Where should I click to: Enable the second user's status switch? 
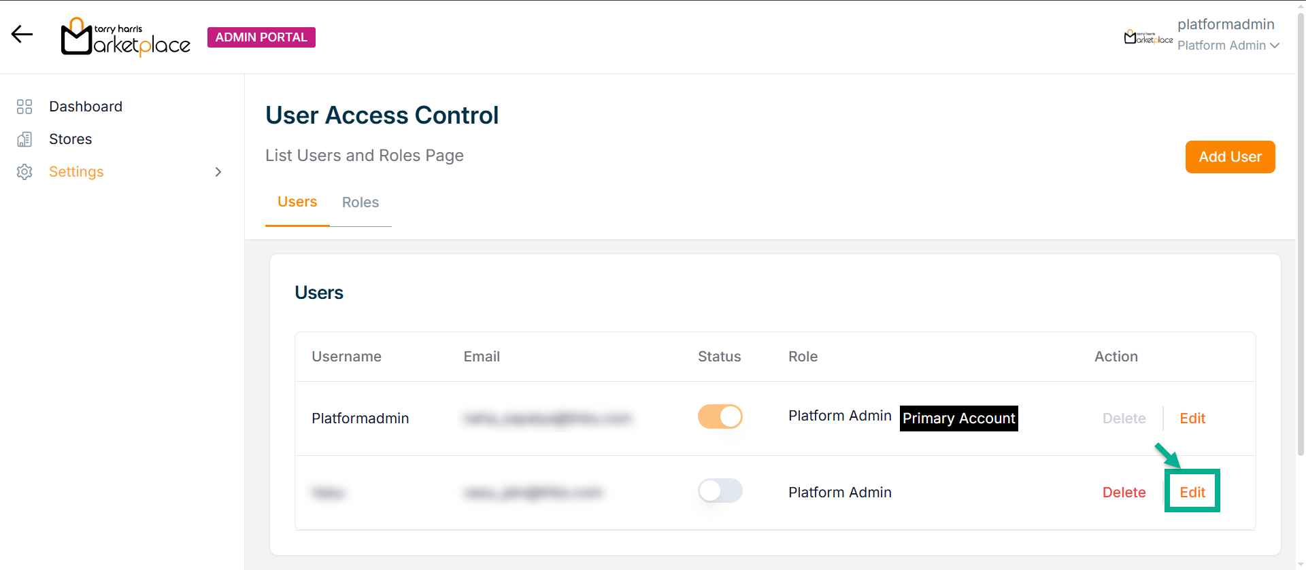(x=720, y=491)
